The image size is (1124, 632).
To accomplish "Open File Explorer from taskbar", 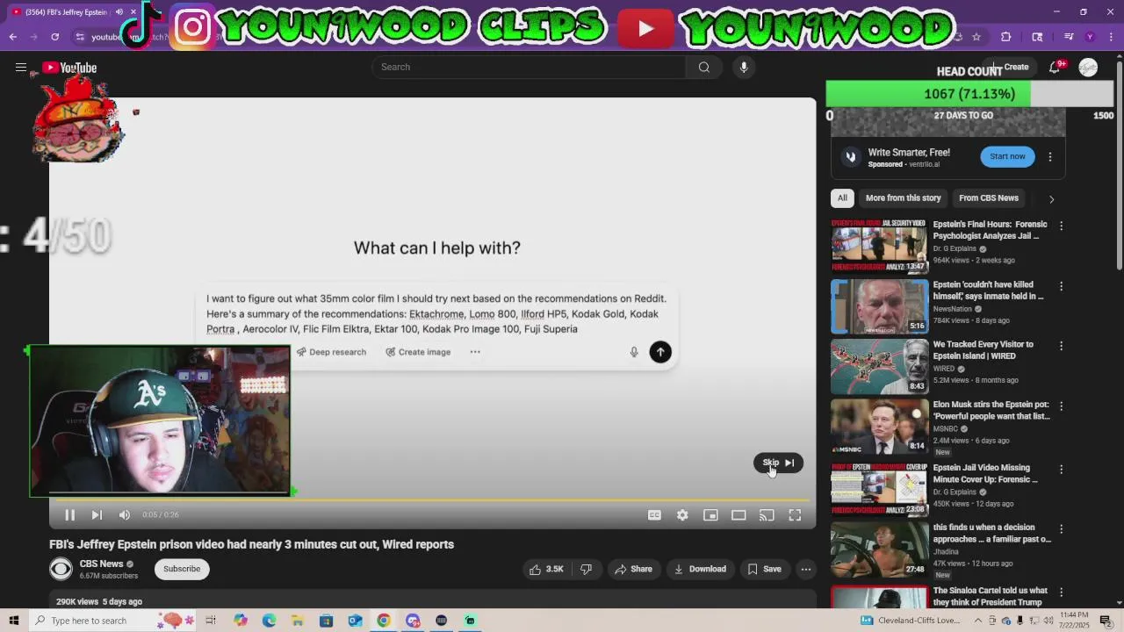I will (297, 621).
